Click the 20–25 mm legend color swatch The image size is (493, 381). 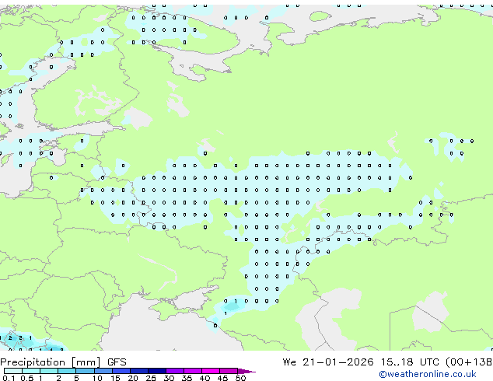139,371
